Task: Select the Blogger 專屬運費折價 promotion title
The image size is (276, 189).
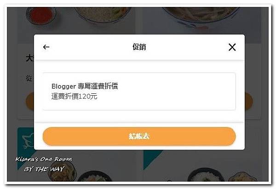Action: 85,86
